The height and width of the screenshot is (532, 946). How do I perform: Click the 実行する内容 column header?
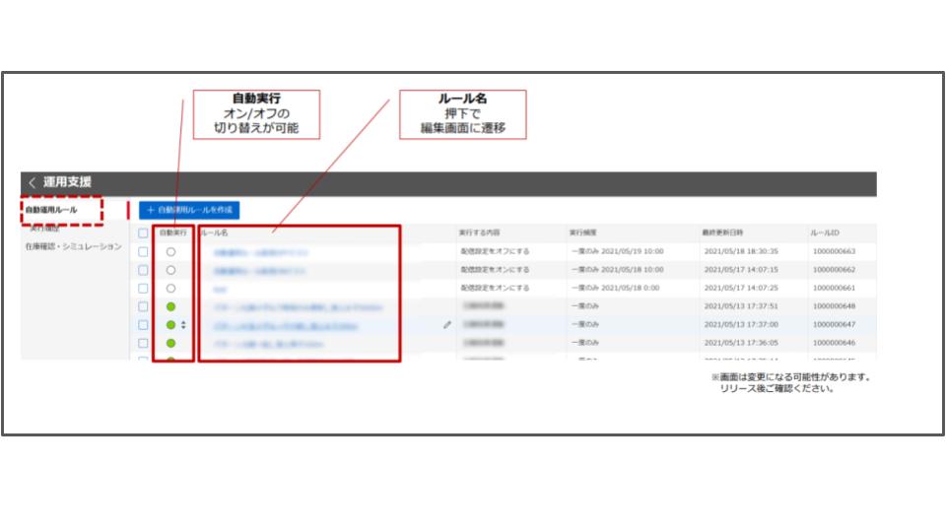pyautogui.click(x=479, y=233)
